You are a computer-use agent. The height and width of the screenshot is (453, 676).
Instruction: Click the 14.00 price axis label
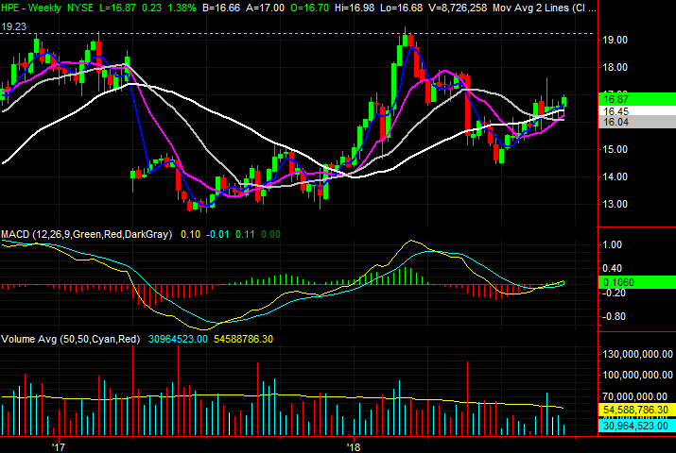615,176
